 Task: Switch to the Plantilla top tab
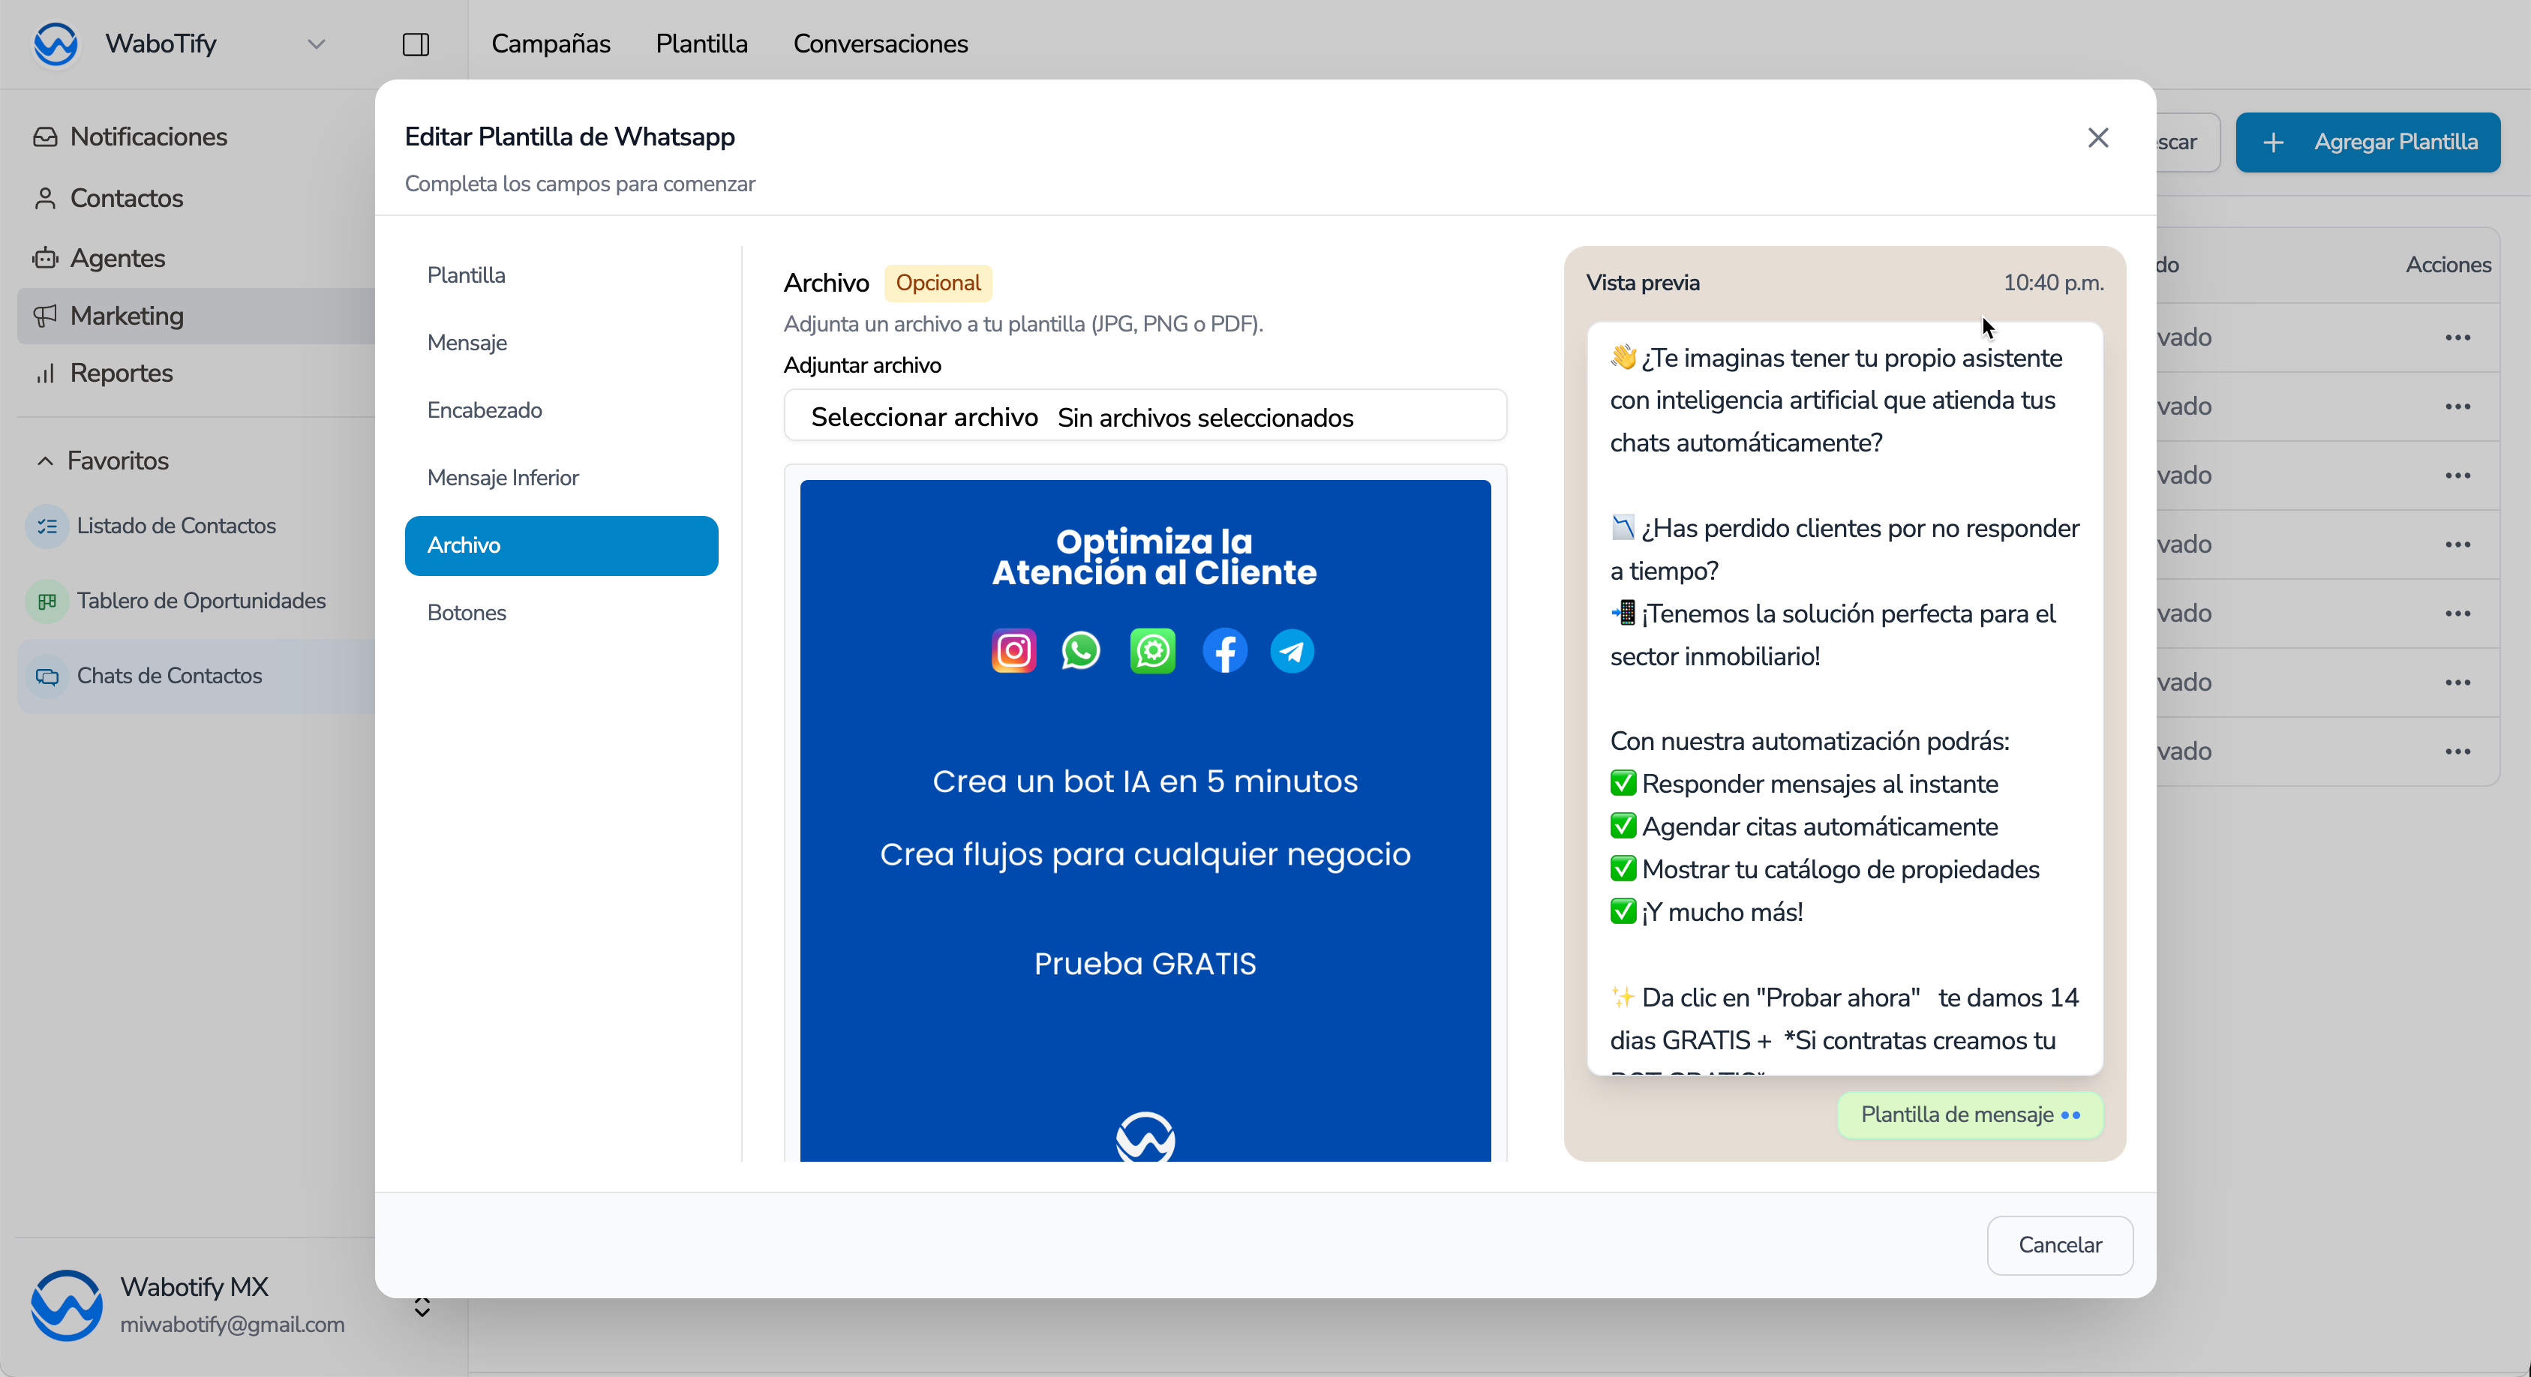[701, 44]
